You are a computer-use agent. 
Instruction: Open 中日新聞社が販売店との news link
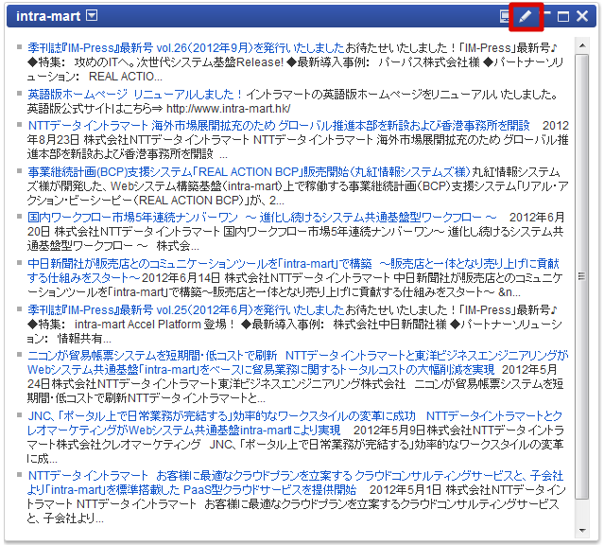[x=293, y=271]
